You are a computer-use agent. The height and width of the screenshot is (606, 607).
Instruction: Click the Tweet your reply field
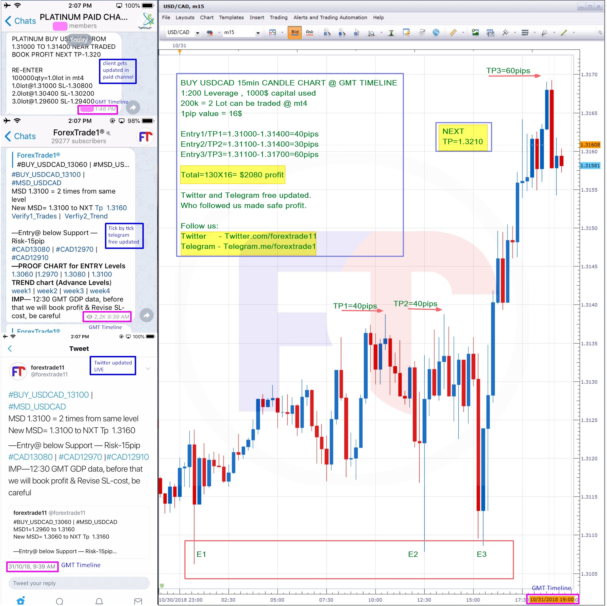point(79,583)
